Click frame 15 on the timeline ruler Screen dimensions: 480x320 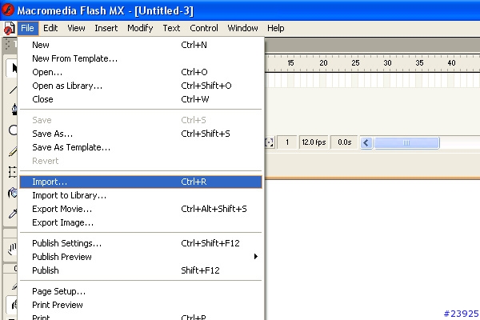coord(290,63)
